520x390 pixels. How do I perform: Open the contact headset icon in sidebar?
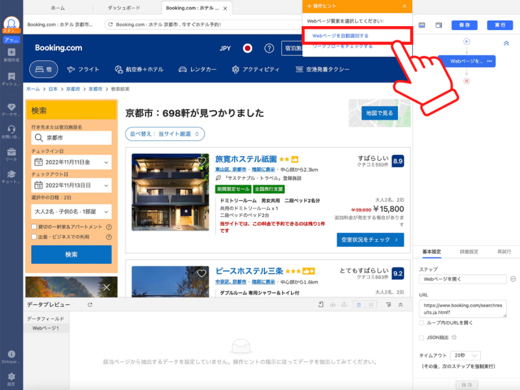11,129
